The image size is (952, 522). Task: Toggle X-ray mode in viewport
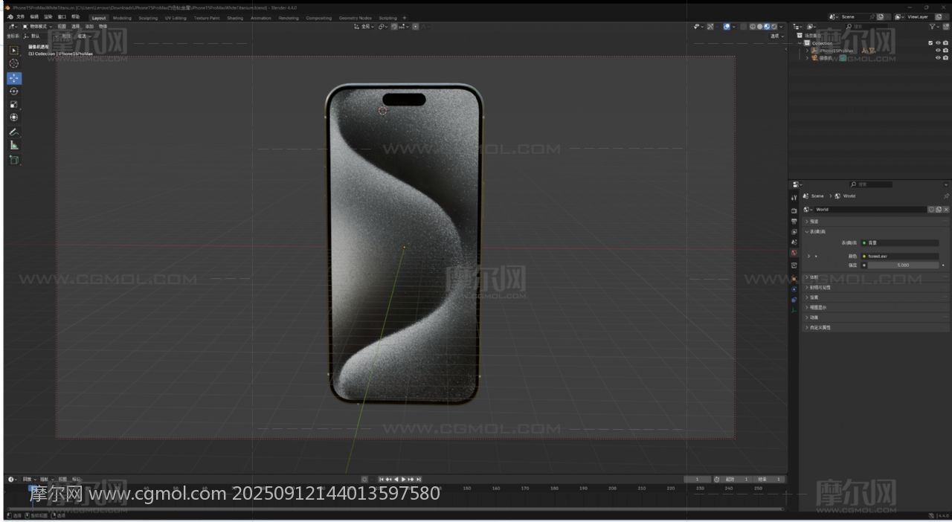coord(744,27)
